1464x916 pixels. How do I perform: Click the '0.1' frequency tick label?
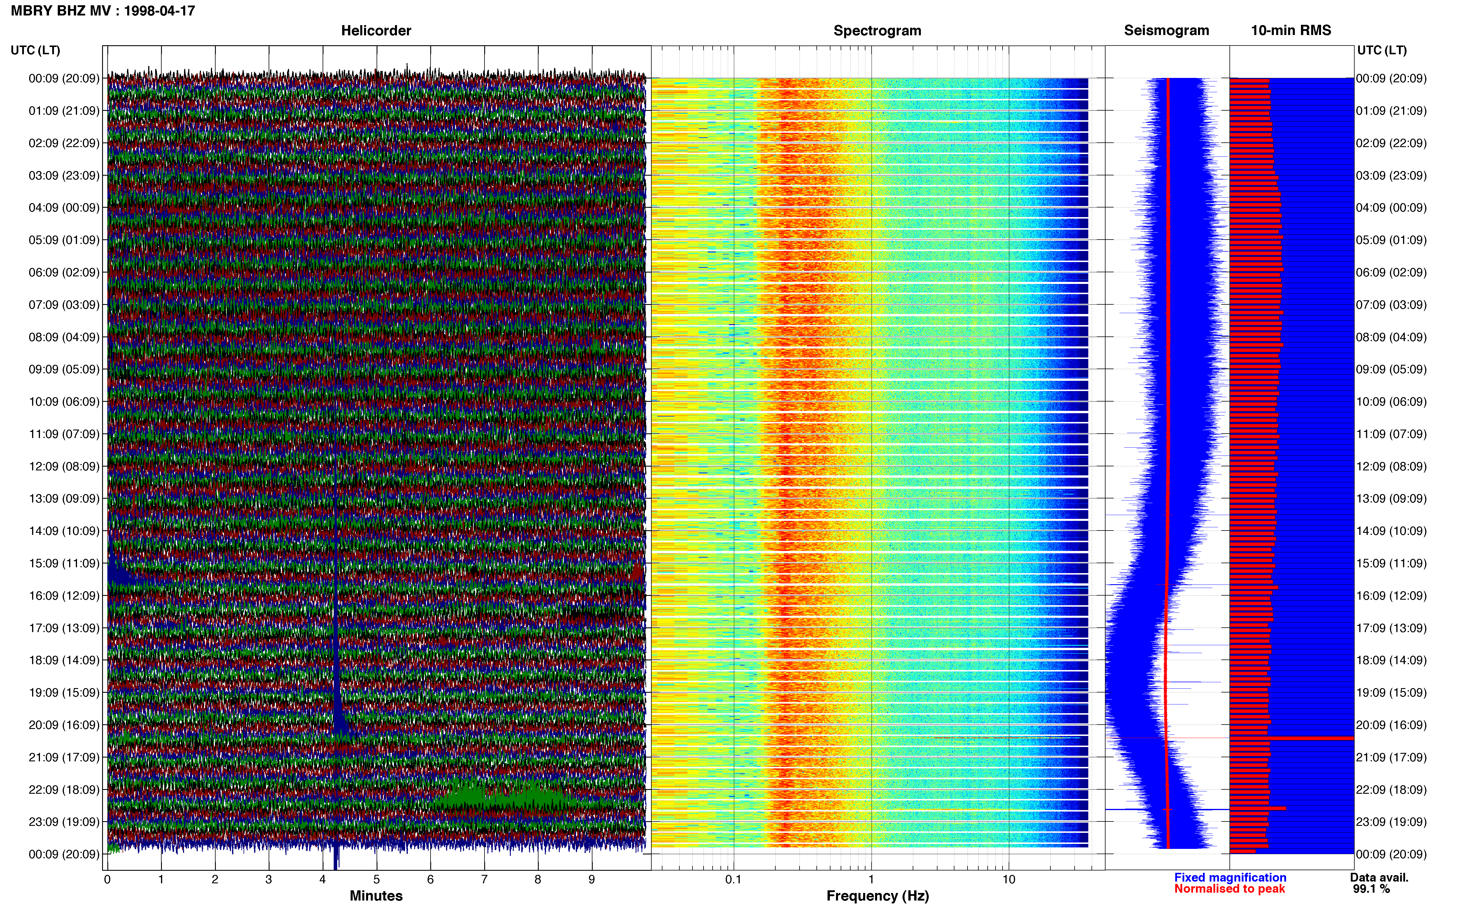point(733,880)
